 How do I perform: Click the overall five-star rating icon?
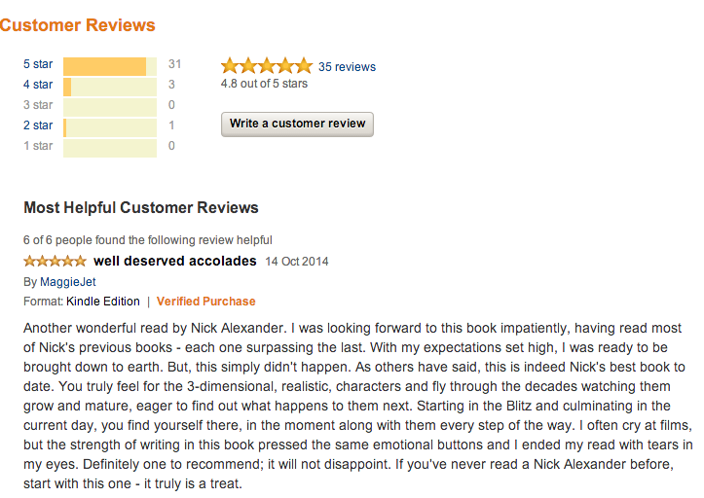point(266,66)
